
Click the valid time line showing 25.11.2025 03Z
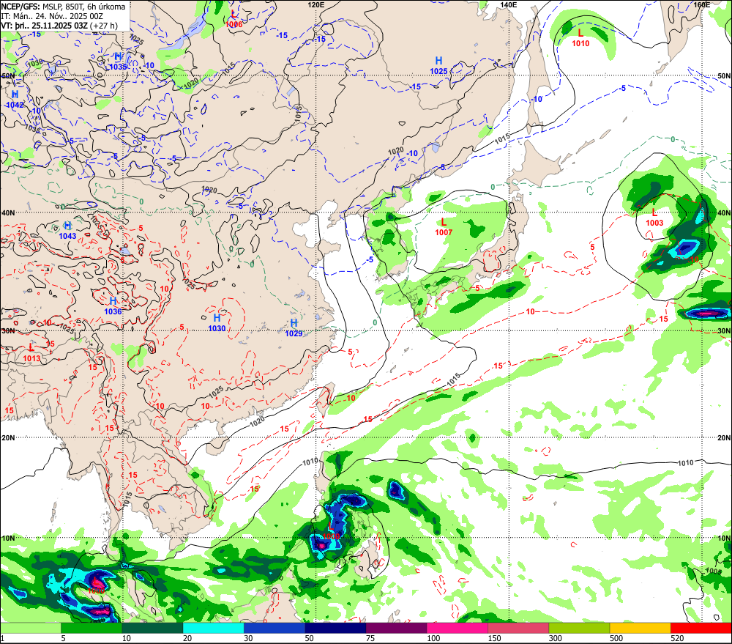[59, 26]
